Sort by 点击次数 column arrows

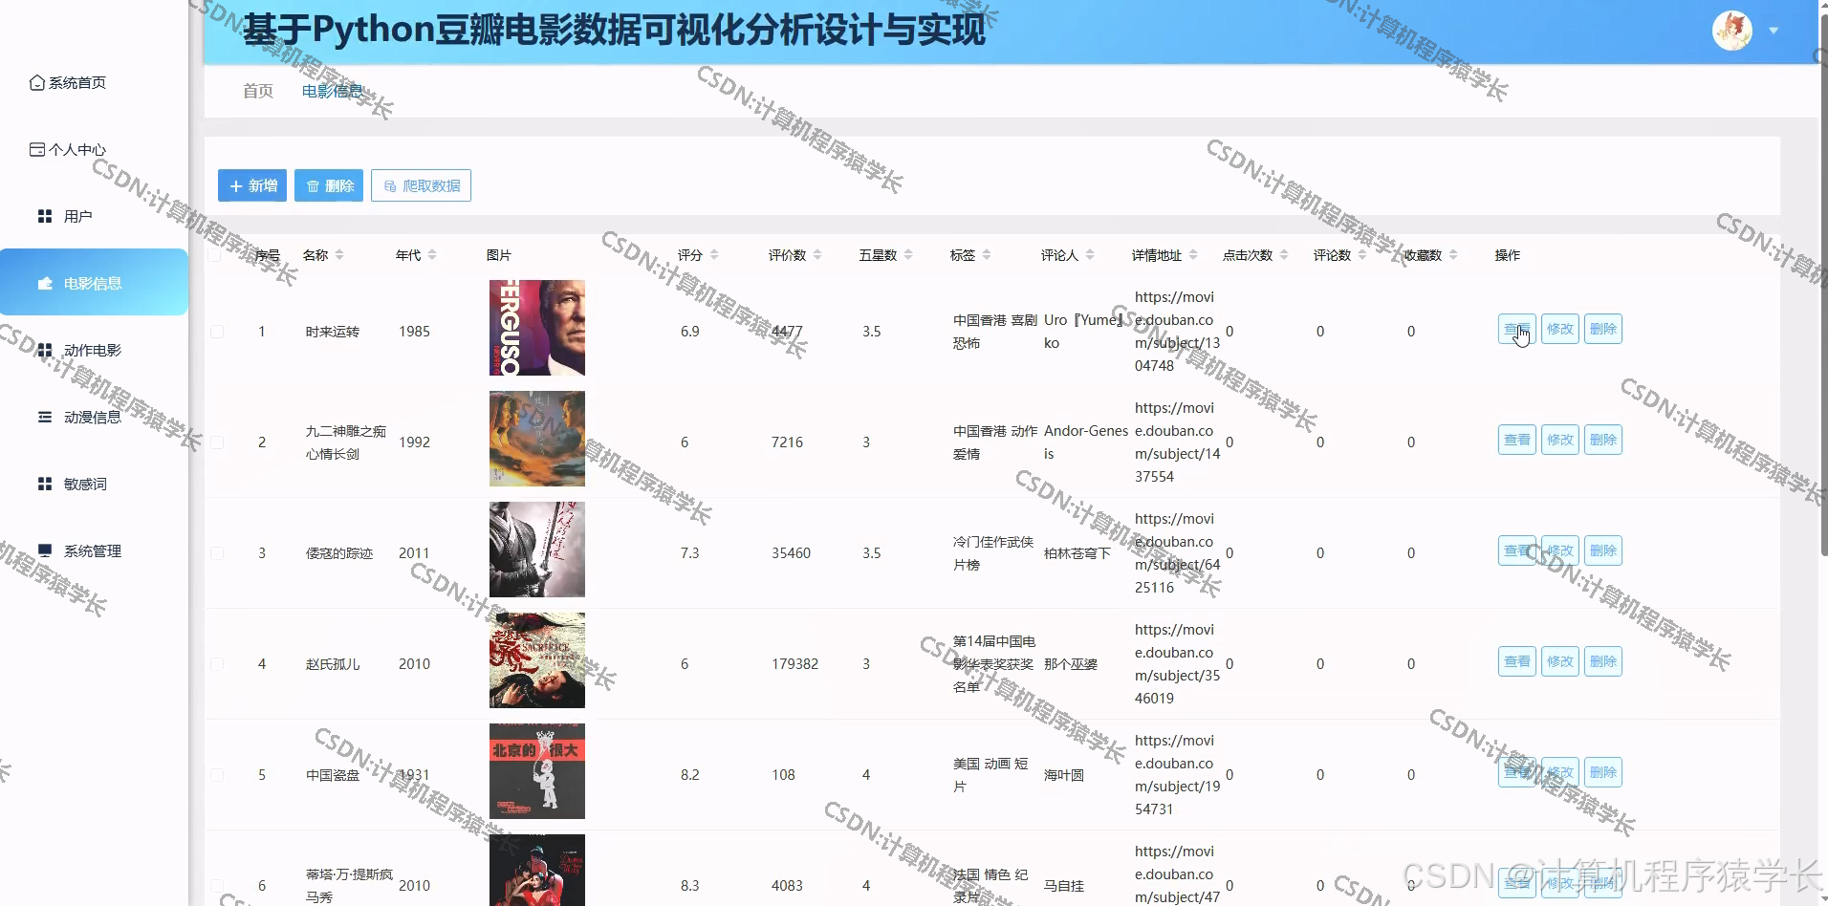(x=1284, y=255)
